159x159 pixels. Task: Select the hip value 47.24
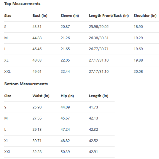65,129
